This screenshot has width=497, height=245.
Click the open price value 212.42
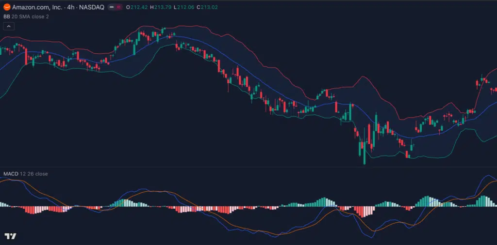[x=139, y=7]
